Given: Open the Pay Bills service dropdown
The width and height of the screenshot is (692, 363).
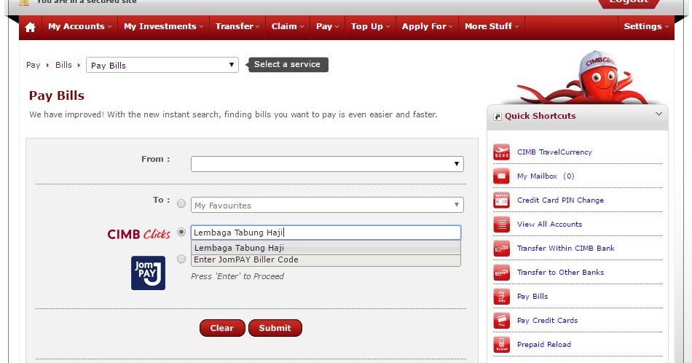Looking at the screenshot, I should click(162, 65).
